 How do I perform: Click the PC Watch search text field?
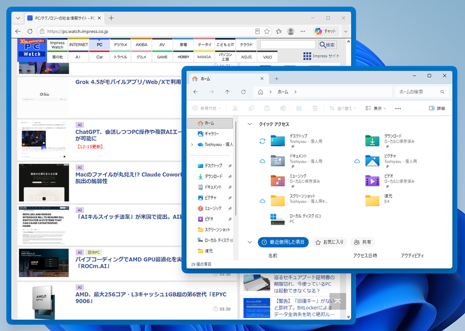(288, 45)
